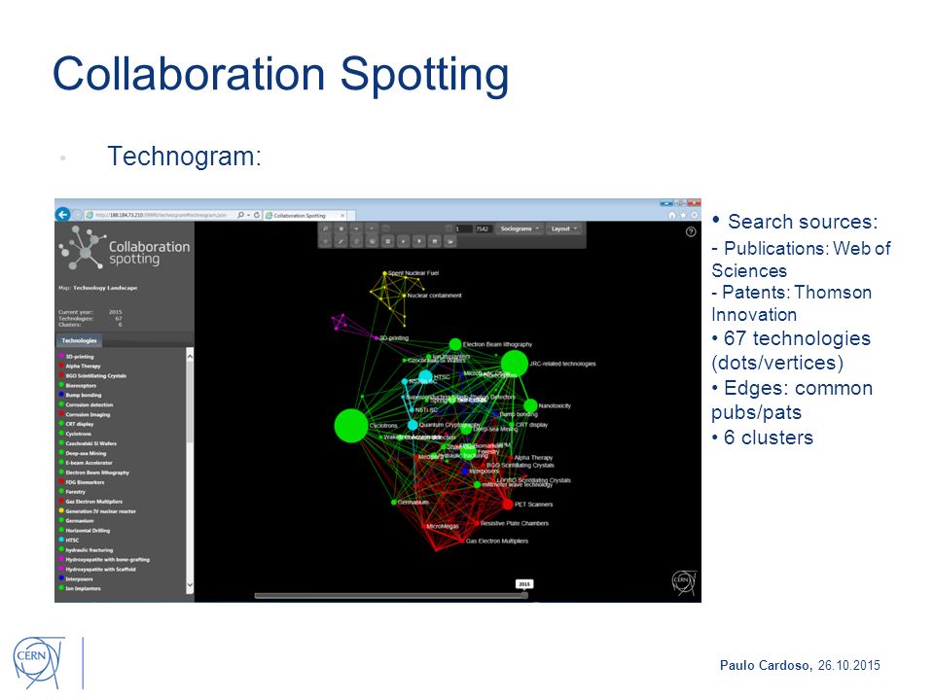Click the browser address bar URL
This screenshot has height=700, width=934.
click(x=161, y=215)
